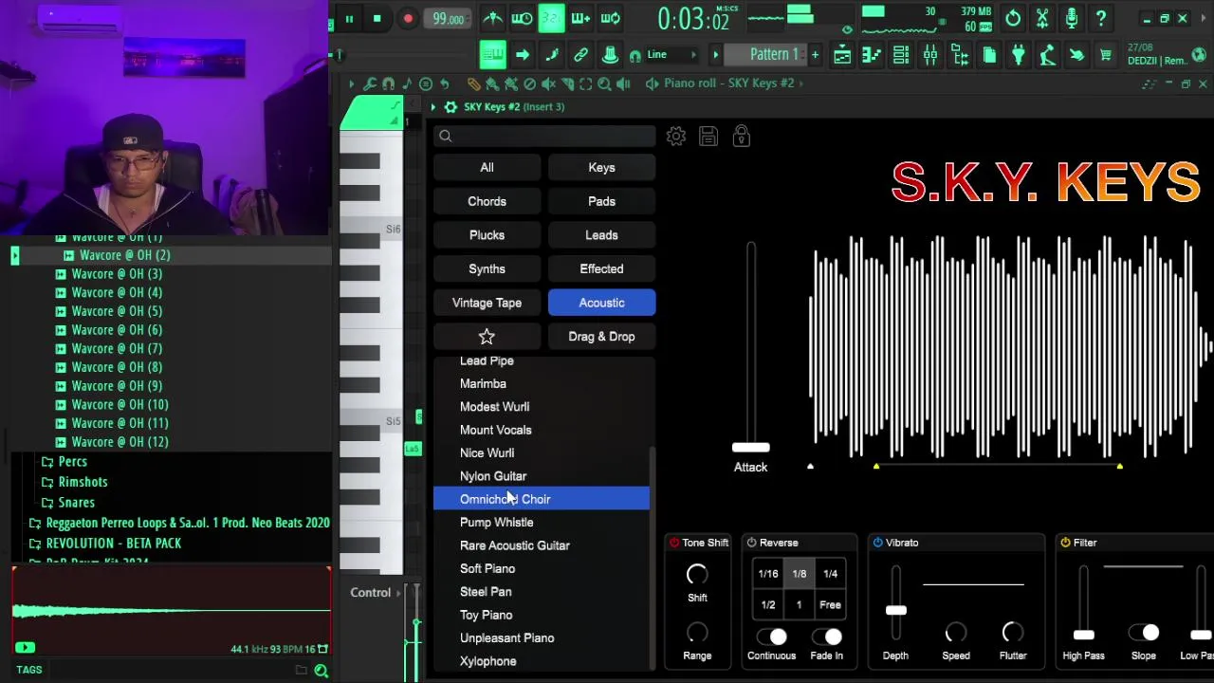The width and height of the screenshot is (1214, 683).
Task: Open the shopping cart icon
Action: 1106,55
